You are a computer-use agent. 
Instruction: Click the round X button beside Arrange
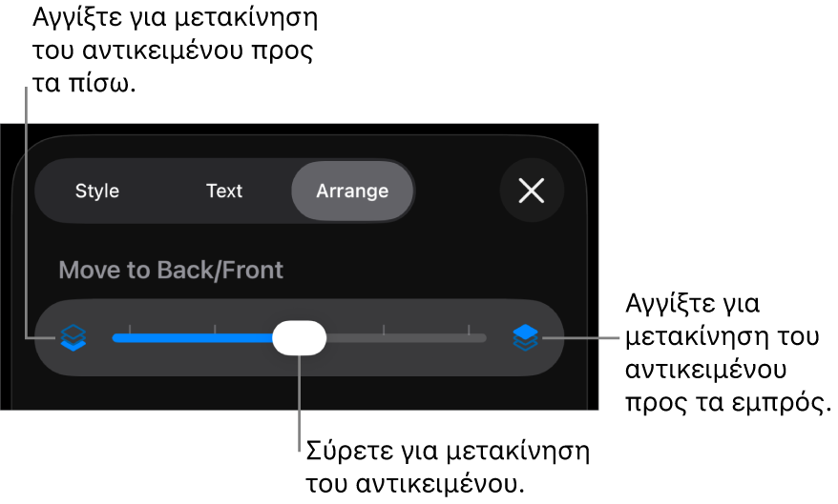[532, 191]
